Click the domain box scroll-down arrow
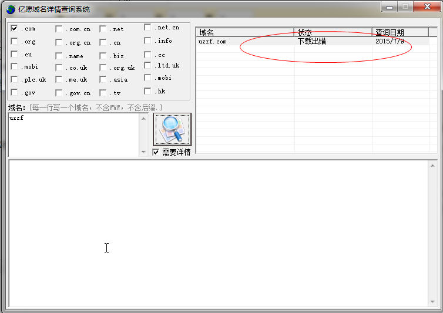The image size is (443, 313). [144, 152]
